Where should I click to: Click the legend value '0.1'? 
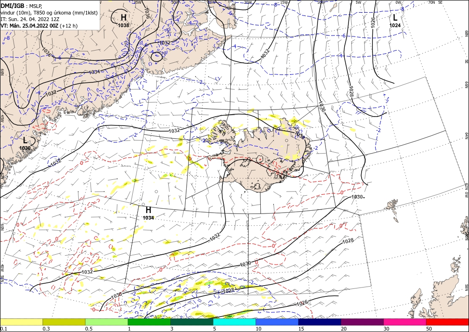tap(3, 329)
